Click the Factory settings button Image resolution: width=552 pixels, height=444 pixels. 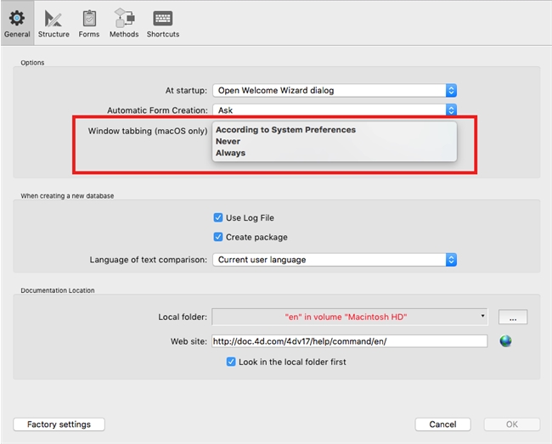coord(59,424)
